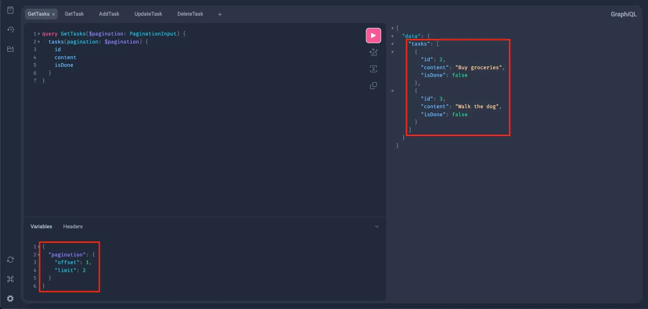Close the GetTasks tab

pos(54,14)
